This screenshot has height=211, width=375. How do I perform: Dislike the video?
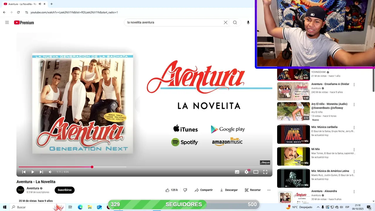(x=185, y=190)
